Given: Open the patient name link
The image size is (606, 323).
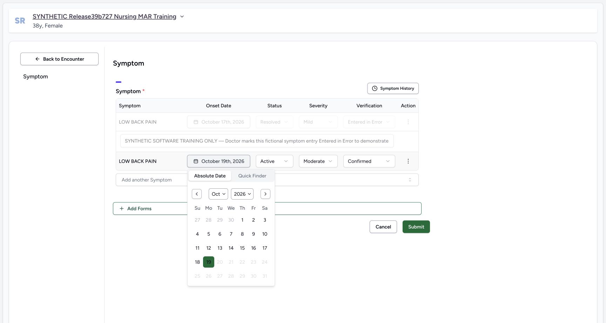Looking at the screenshot, I should click(105, 16).
